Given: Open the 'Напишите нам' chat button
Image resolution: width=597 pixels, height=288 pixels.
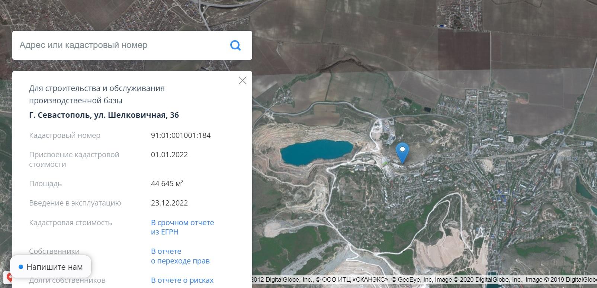Looking at the screenshot, I should point(51,267).
